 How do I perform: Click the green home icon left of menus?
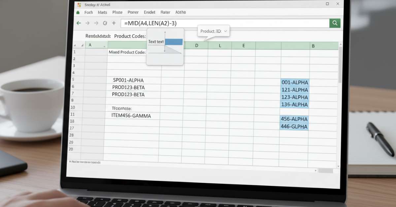click(x=78, y=12)
